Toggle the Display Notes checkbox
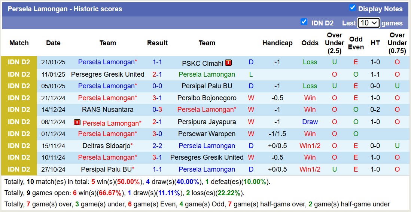The width and height of the screenshot is (411, 212). click(x=352, y=8)
